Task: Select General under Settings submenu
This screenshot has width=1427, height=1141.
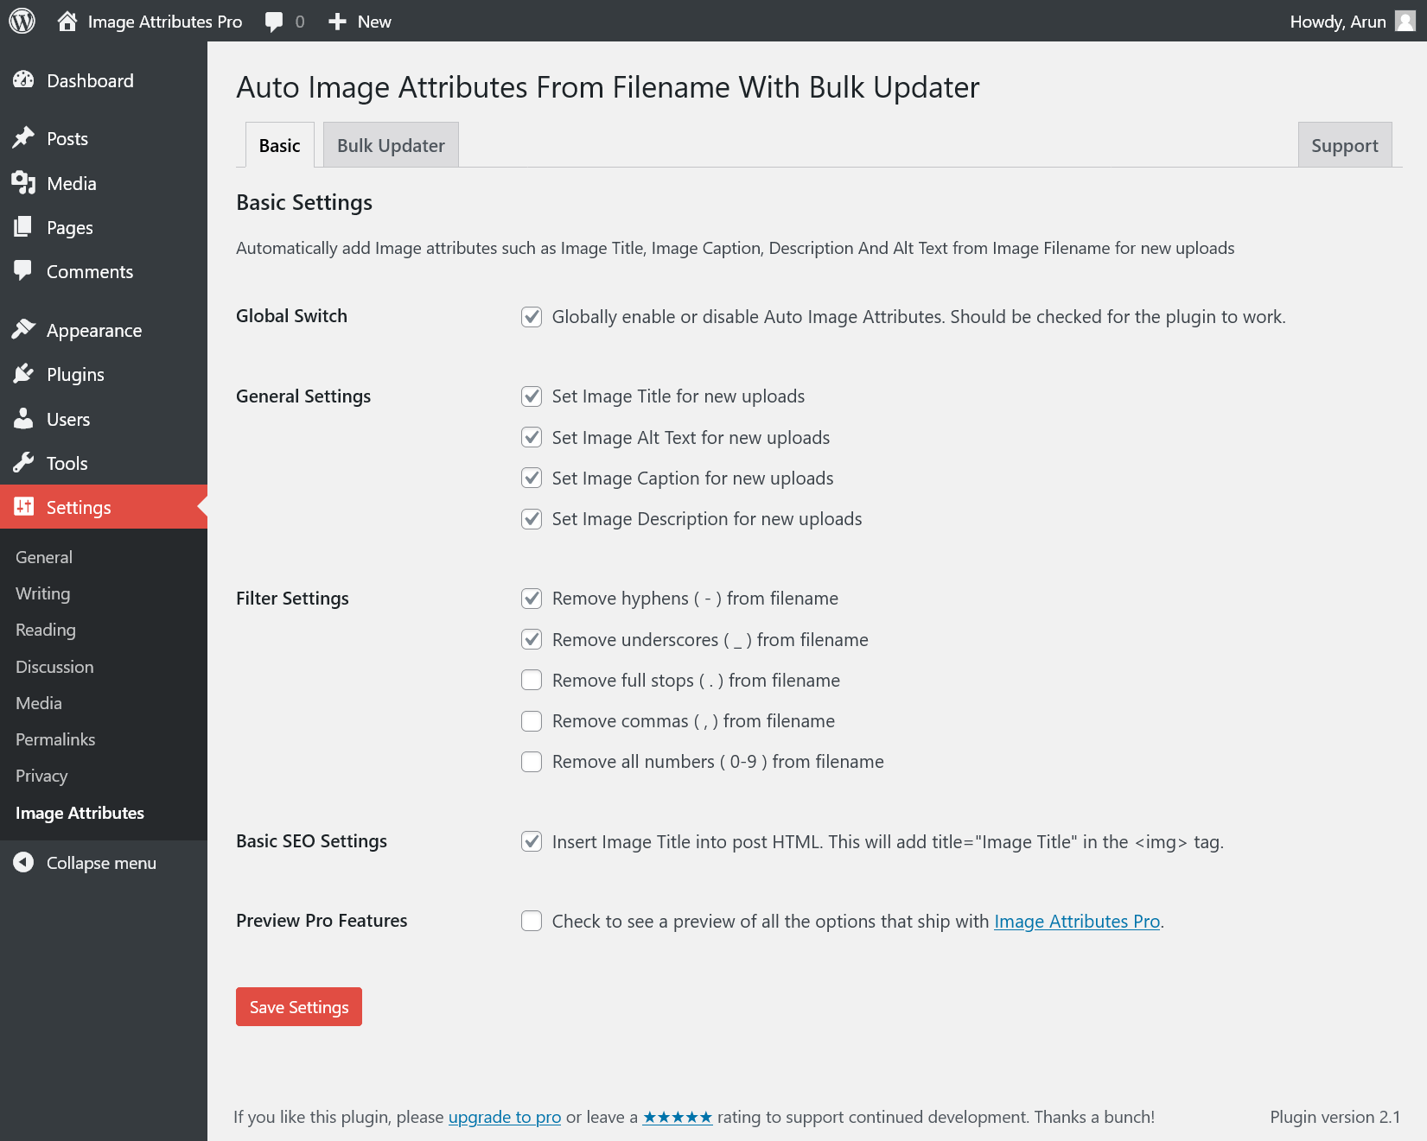Action: point(44,557)
